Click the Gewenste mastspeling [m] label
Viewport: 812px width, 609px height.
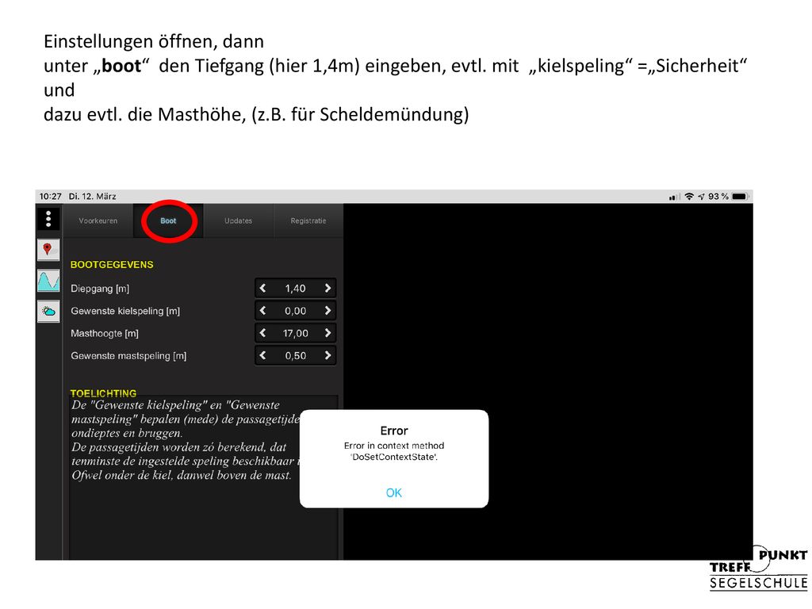pyautogui.click(x=128, y=356)
